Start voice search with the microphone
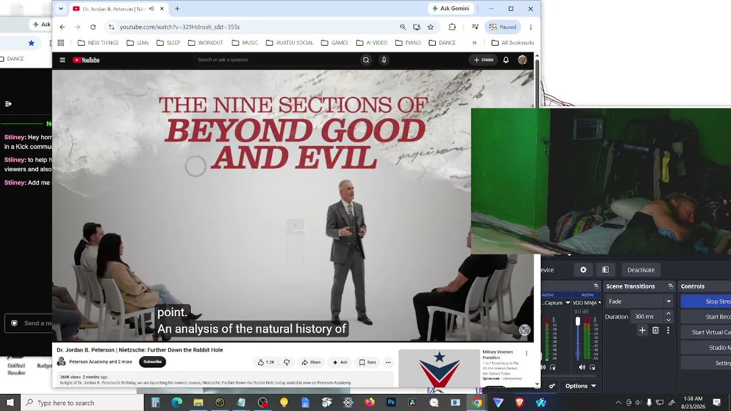This screenshot has height=411, width=731. coord(384,60)
